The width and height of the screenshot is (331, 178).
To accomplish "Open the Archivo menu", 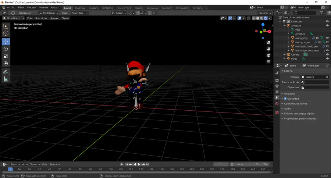I will tap(11, 7).
